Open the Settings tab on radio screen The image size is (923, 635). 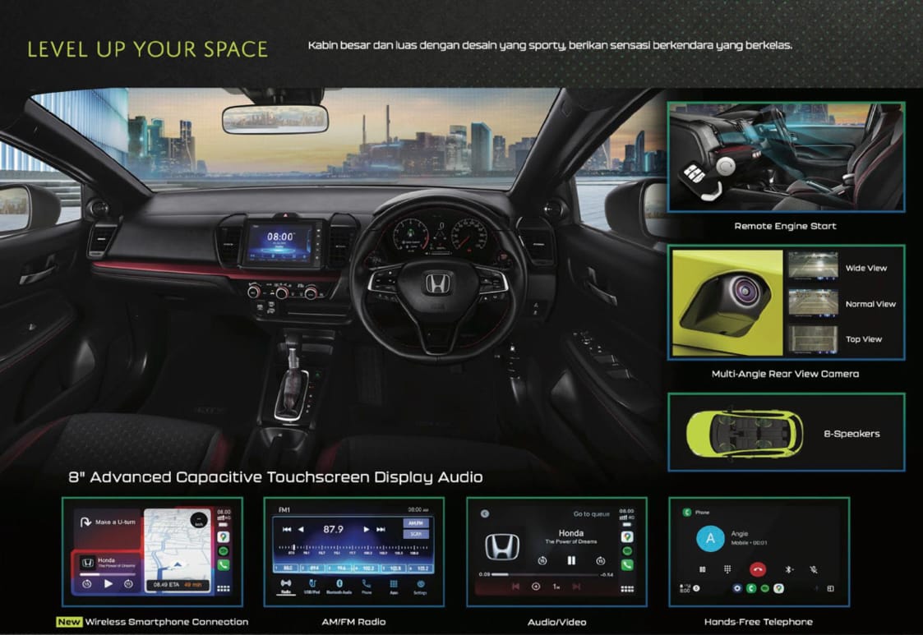pyautogui.click(x=420, y=587)
